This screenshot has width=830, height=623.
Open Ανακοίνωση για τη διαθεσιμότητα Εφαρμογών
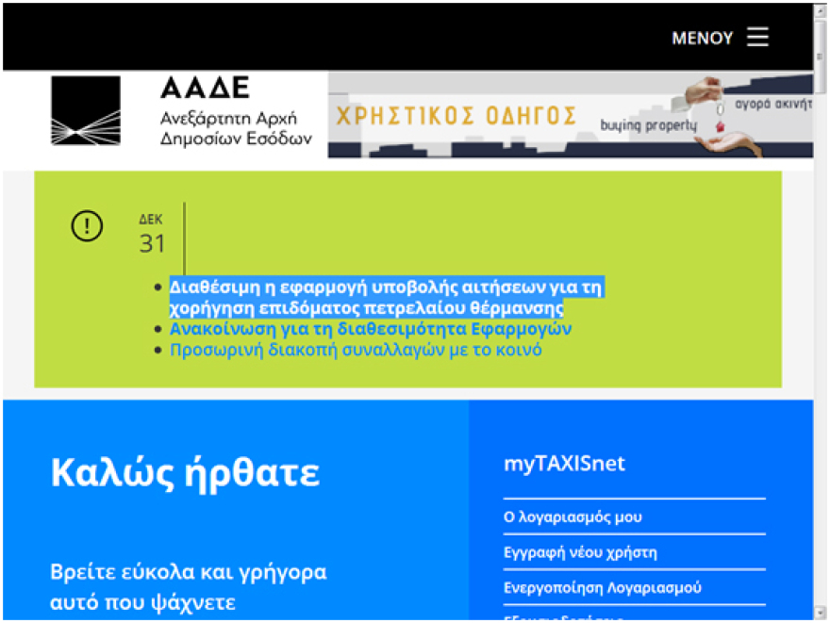tap(371, 328)
